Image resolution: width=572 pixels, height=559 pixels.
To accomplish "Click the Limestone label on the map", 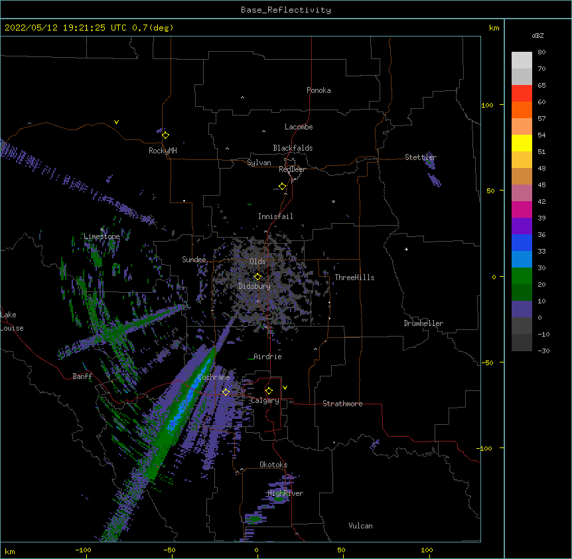I will (x=102, y=236).
